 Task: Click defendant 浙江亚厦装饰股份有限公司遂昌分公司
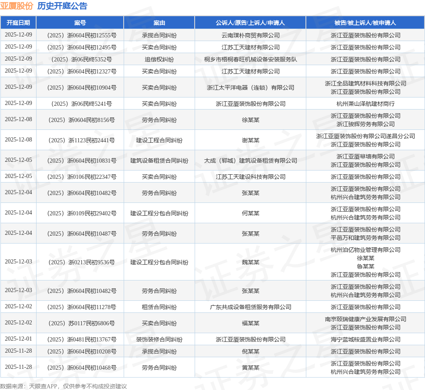[365, 136]
